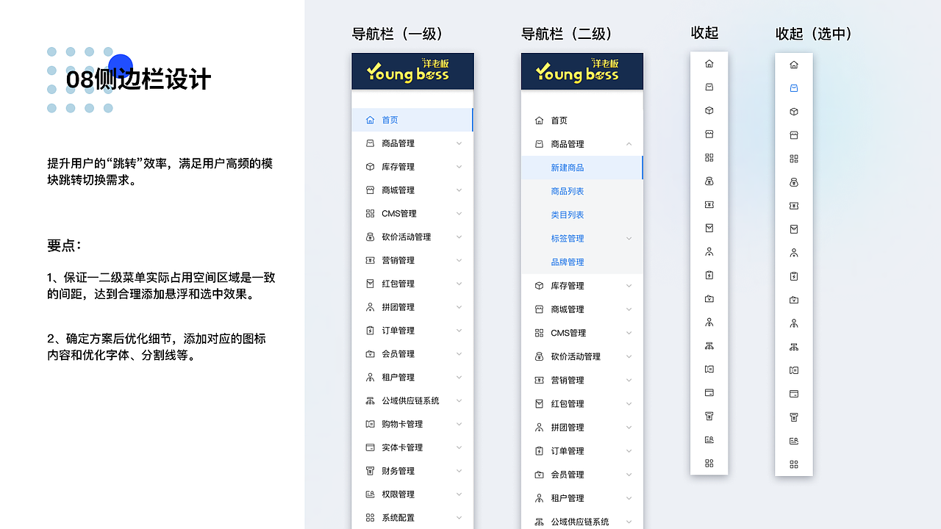Open the 购物卡管理 card icon

click(x=709, y=369)
